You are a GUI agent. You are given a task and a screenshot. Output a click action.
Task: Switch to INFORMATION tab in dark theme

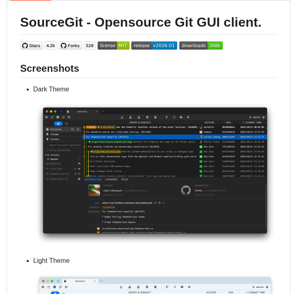tap(93, 180)
